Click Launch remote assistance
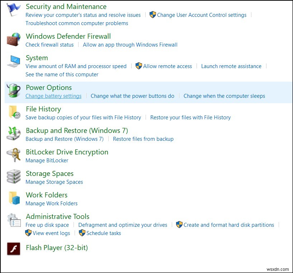293x273 pixels. click(231, 66)
